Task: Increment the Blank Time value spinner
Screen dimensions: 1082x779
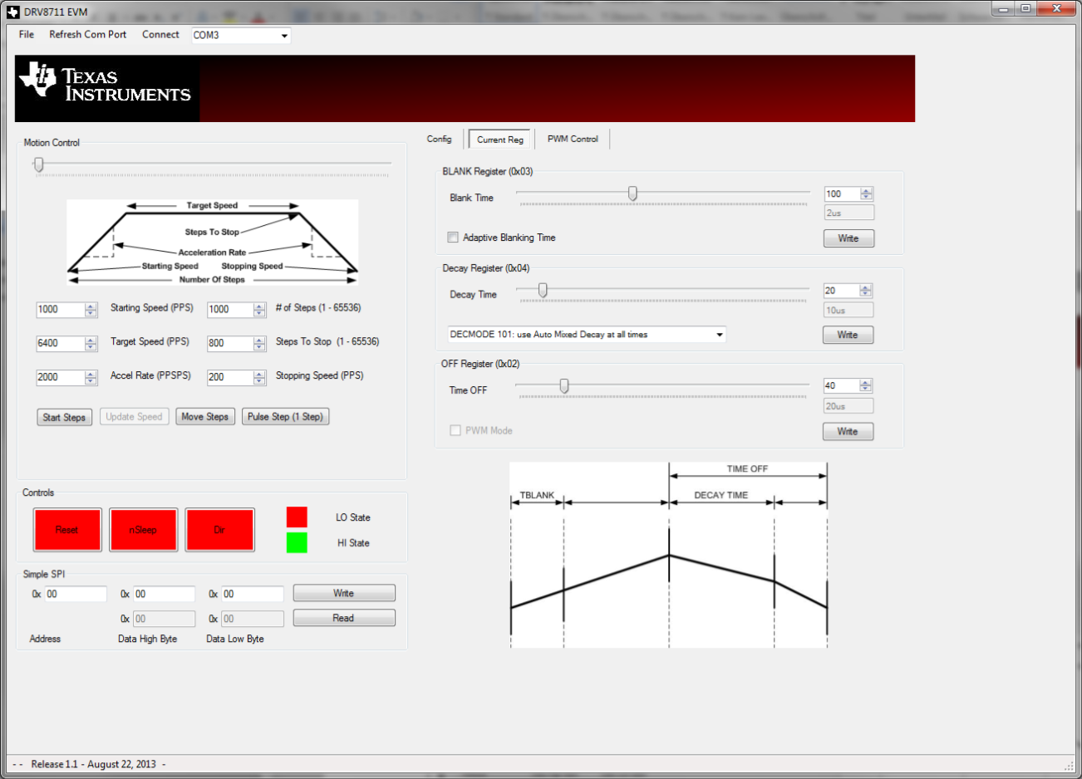Action: [x=867, y=191]
